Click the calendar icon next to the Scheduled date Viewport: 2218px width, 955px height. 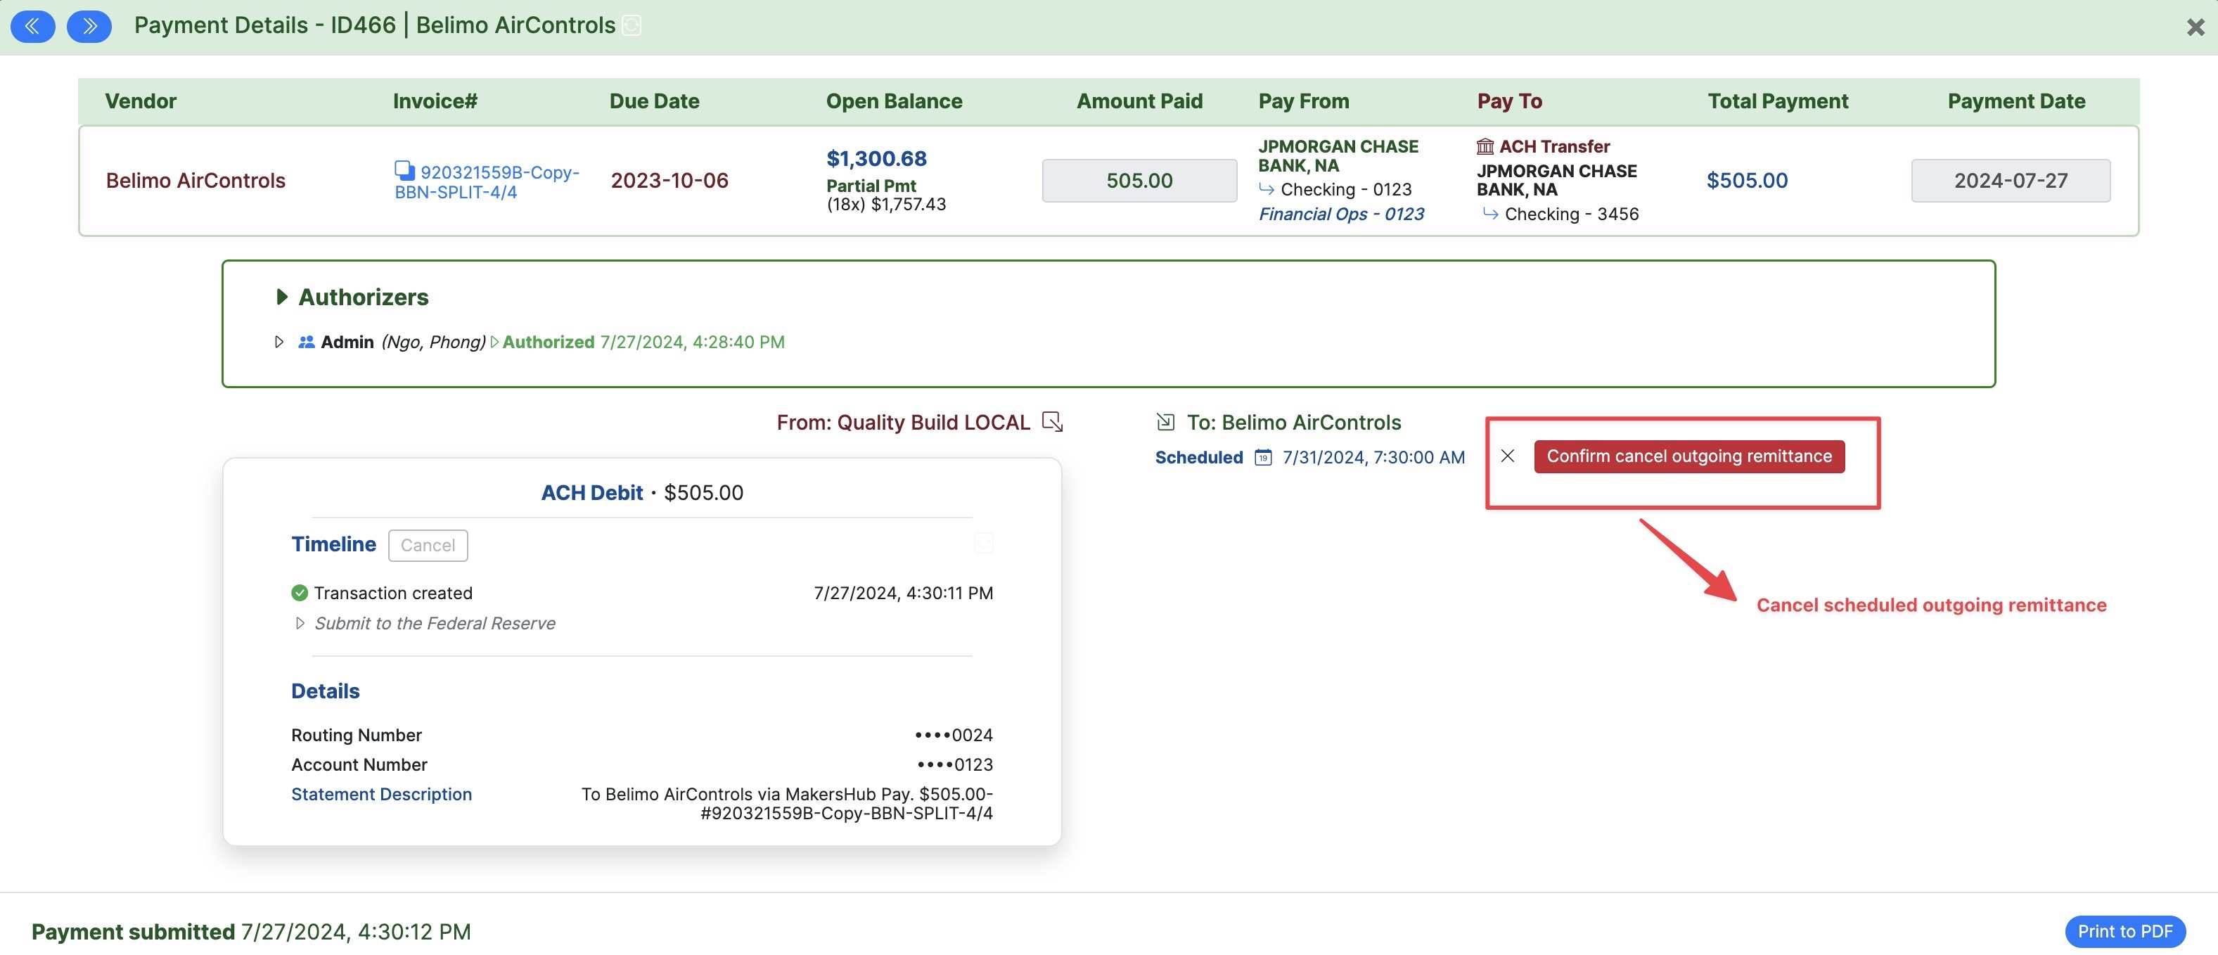pos(1262,457)
